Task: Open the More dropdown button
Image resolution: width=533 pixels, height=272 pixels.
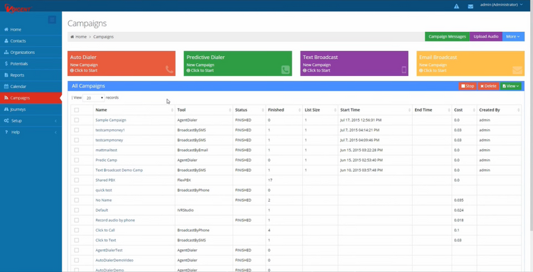Action: [x=513, y=37]
